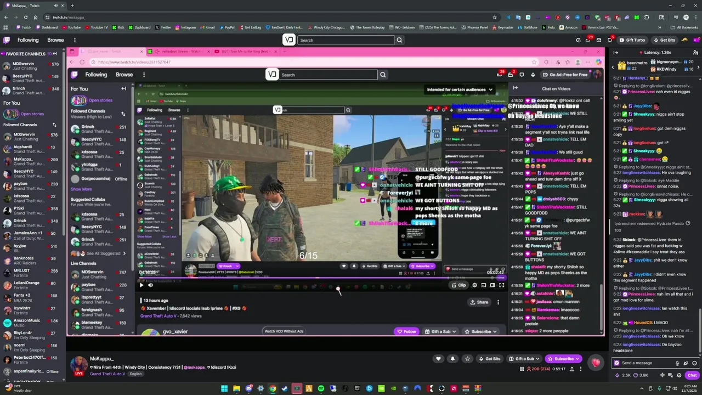Viewport: 702px width, 395px height.
Task: Open notifications inbox with 29 badge
Action: (x=588, y=40)
